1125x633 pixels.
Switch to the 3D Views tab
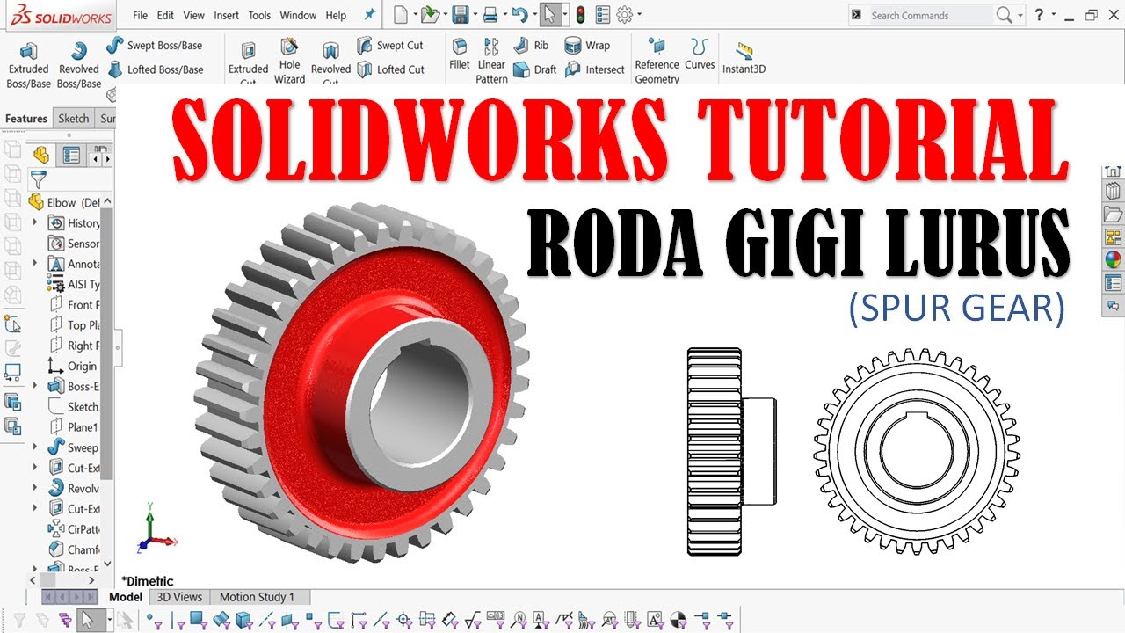179,597
